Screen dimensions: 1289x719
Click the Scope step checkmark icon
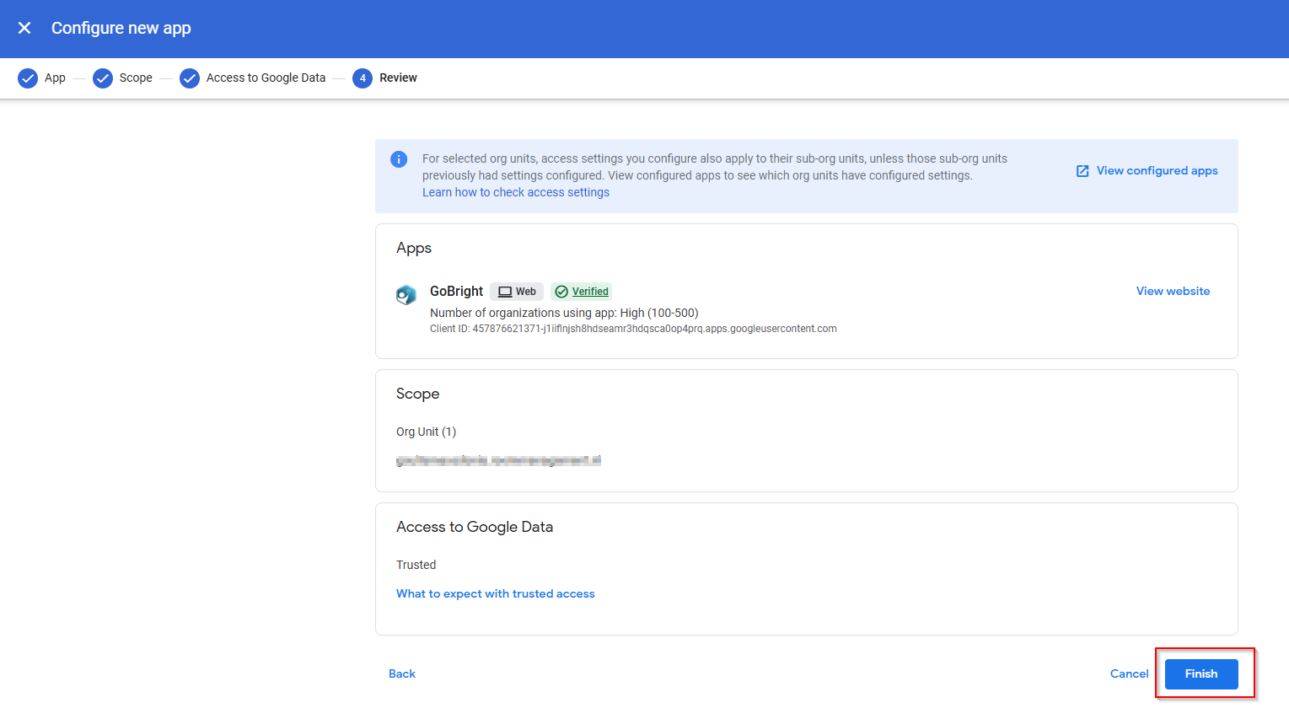tap(103, 78)
